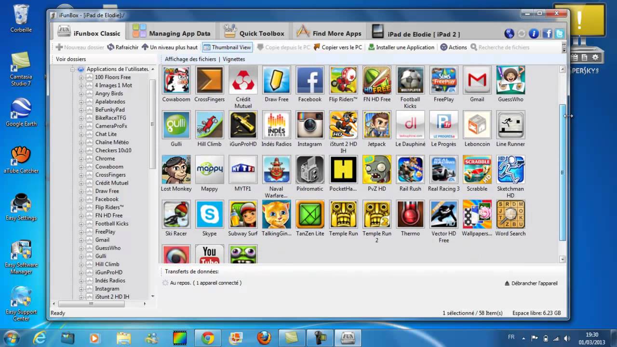Click Un niveau plus haut

(x=169, y=47)
